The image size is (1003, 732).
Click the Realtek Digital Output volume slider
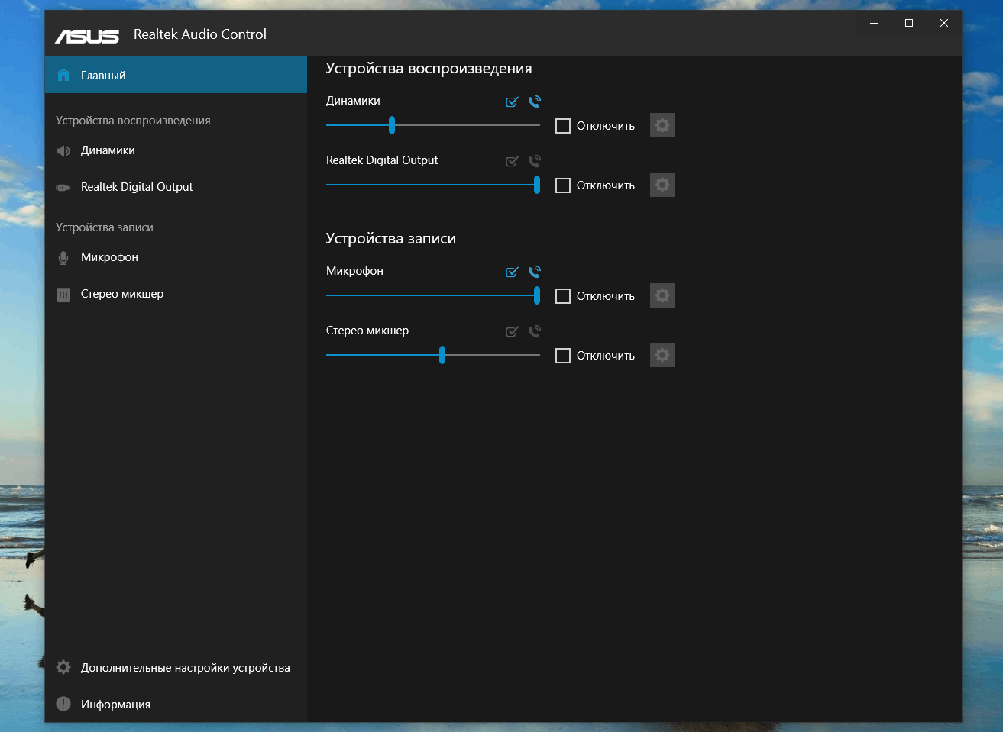point(433,185)
